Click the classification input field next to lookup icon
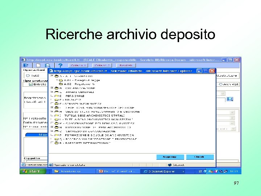The width and height of the screenshot is (261, 196). point(221,100)
